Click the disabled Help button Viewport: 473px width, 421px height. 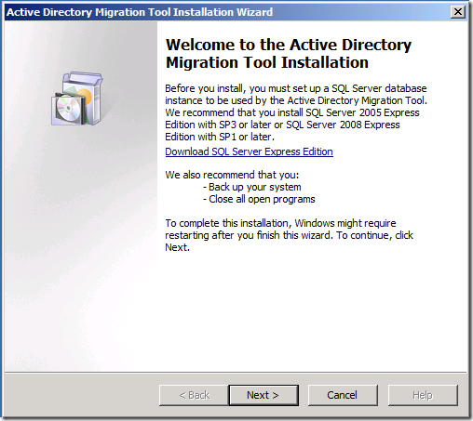(423, 395)
